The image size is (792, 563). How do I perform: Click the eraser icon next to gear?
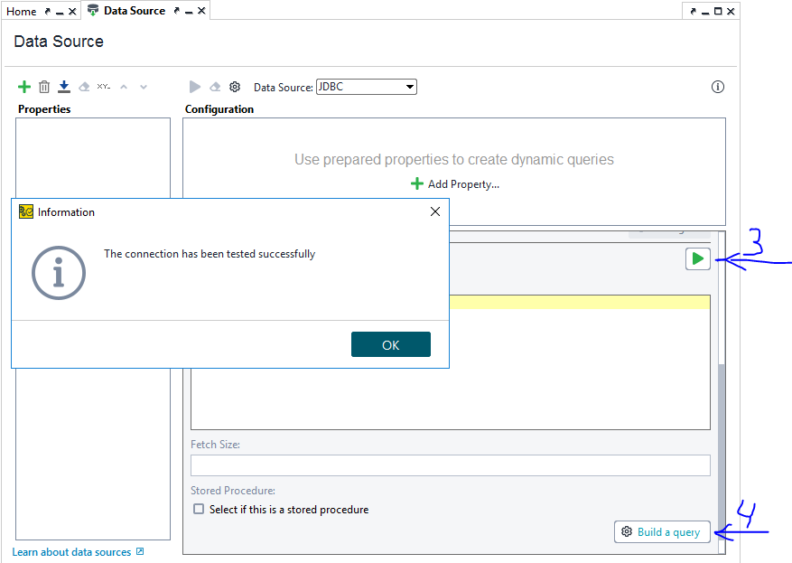215,87
